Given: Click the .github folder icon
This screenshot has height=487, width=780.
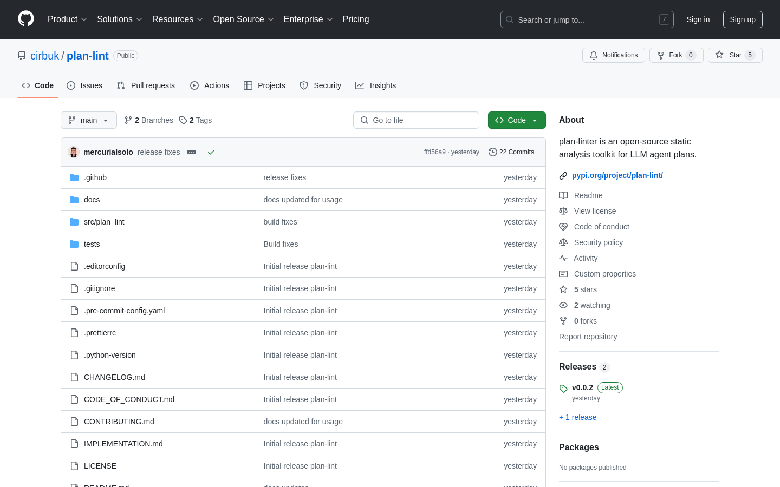Looking at the screenshot, I should 74,177.
